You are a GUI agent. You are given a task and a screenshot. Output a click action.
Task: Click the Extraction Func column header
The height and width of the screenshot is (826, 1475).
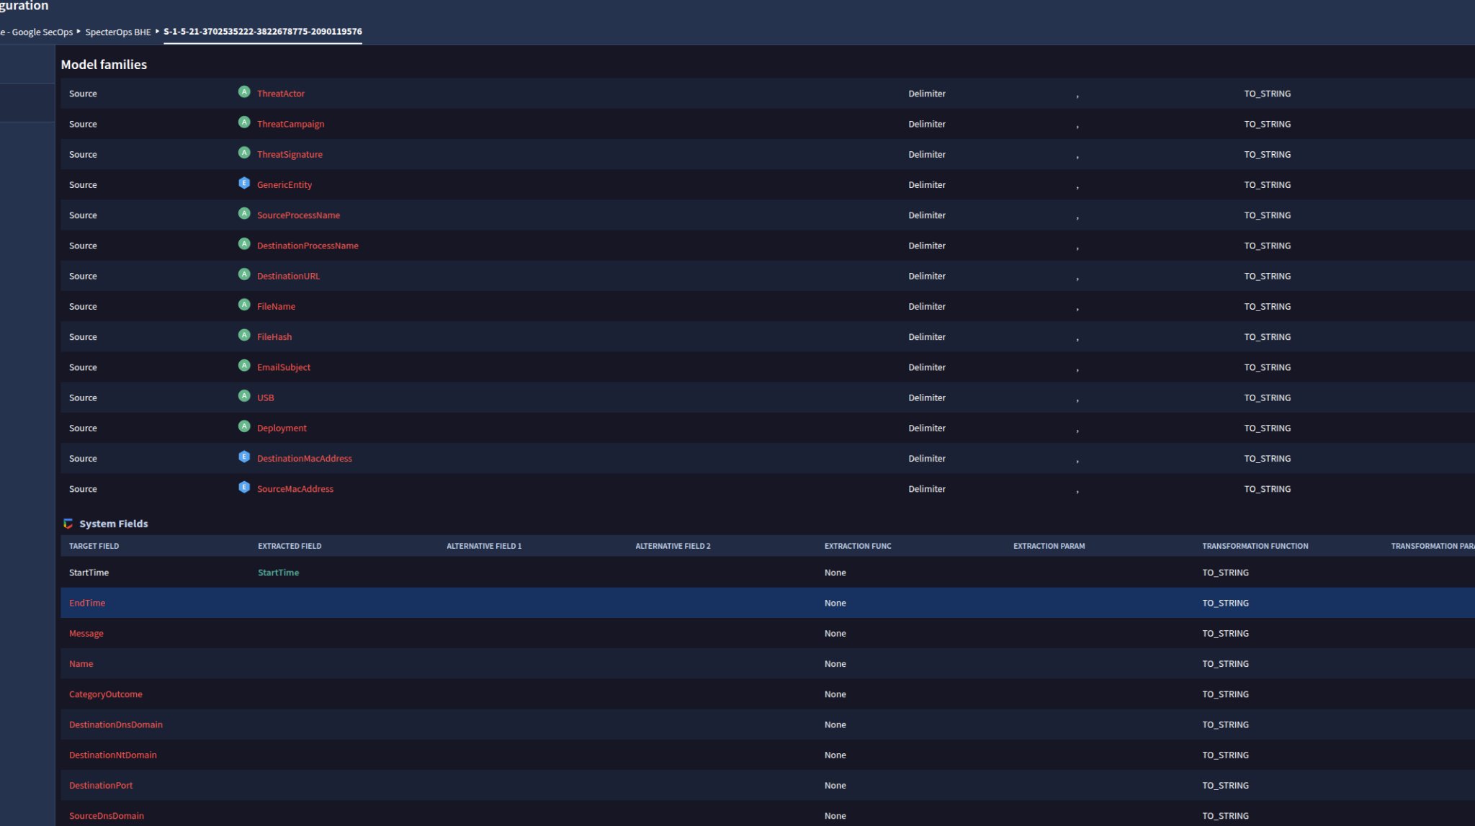click(x=858, y=546)
